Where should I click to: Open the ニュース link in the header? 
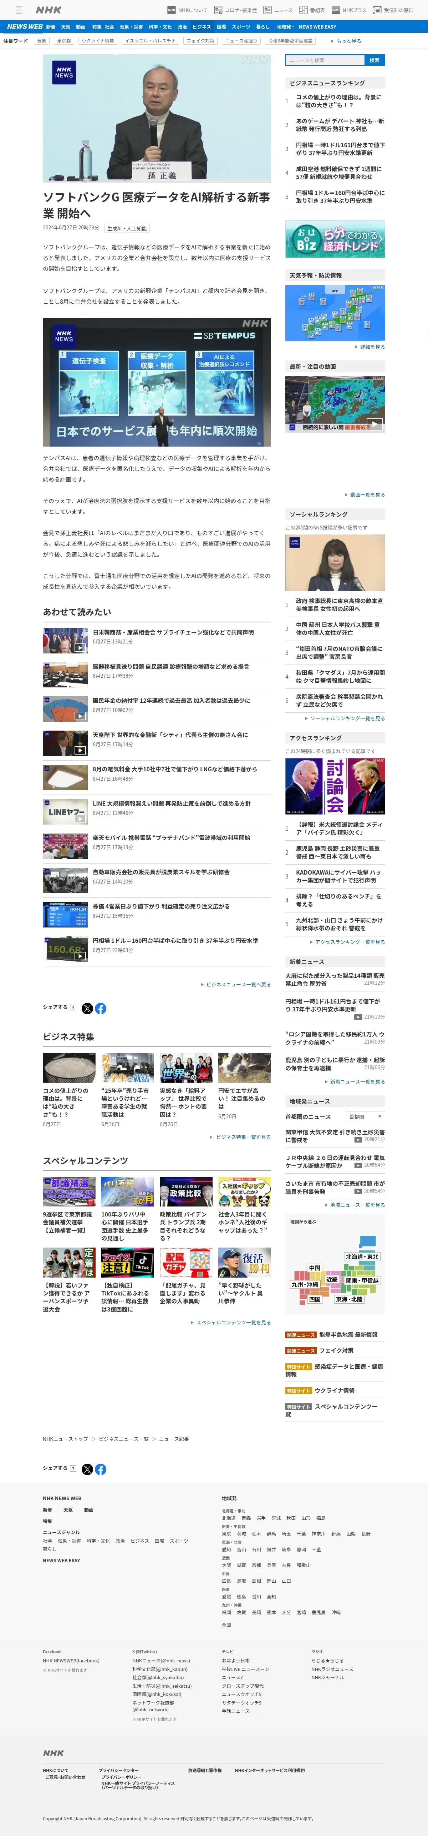pyautogui.click(x=278, y=10)
